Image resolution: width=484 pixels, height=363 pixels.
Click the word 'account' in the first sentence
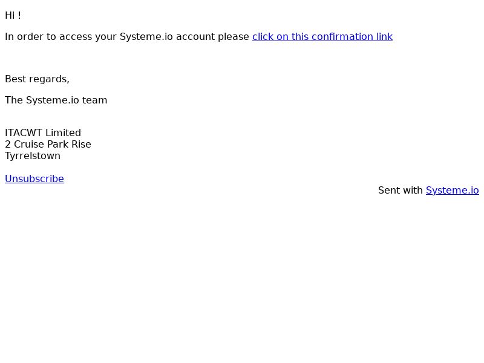coord(195,37)
